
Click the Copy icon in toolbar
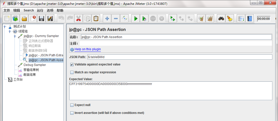tap(87, 18)
